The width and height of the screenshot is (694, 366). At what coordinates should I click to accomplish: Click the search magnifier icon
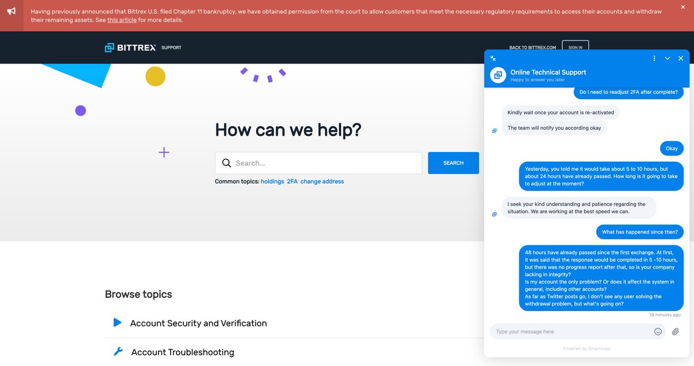226,163
